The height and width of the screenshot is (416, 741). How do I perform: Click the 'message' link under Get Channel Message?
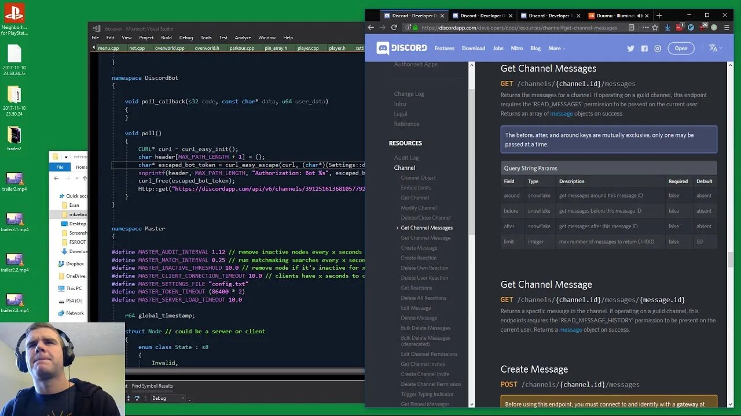570,329
